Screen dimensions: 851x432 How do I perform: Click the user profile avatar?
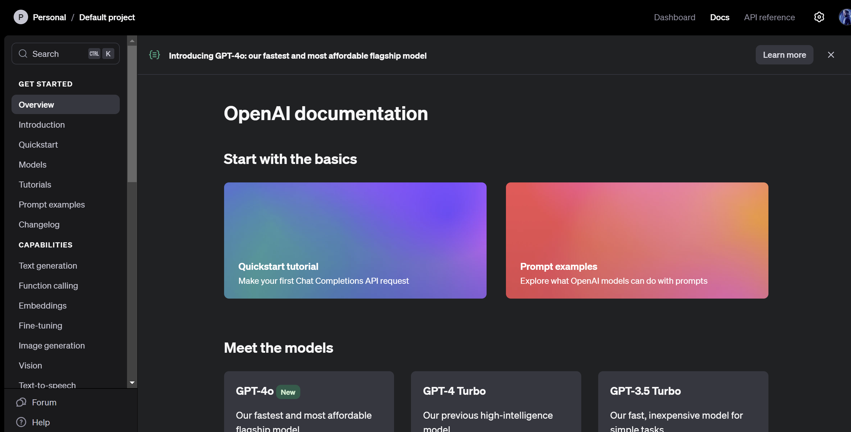click(845, 17)
